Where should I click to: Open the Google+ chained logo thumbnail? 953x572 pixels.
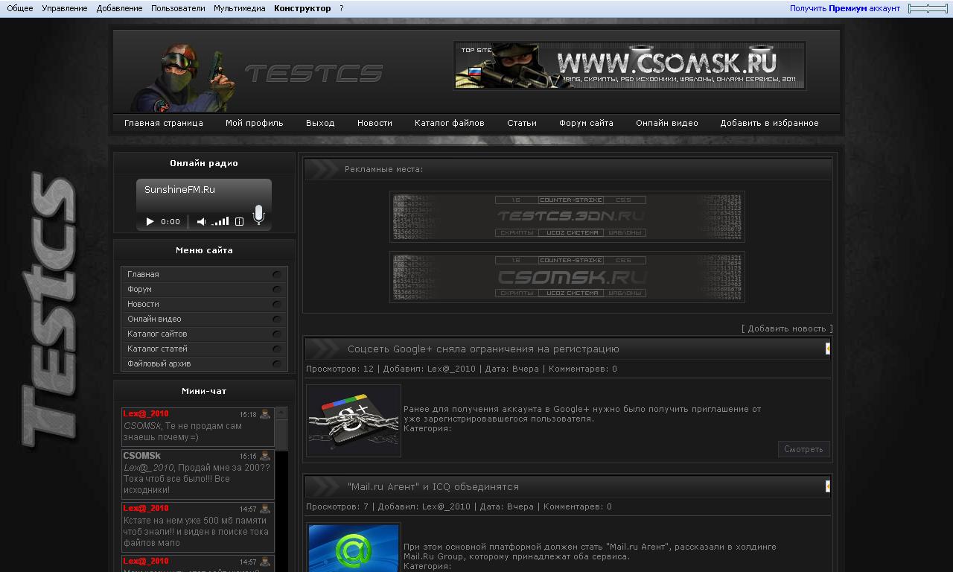[x=354, y=421]
